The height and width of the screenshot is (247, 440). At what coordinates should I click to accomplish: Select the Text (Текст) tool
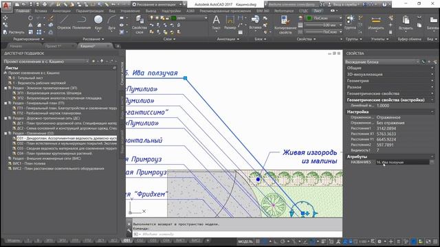[216, 23]
